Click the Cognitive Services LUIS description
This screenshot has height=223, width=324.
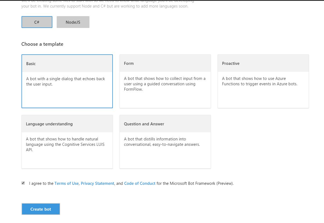pos(65,144)
